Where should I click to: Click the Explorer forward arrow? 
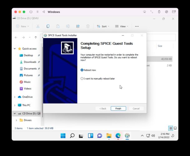(x=23, y=38)
